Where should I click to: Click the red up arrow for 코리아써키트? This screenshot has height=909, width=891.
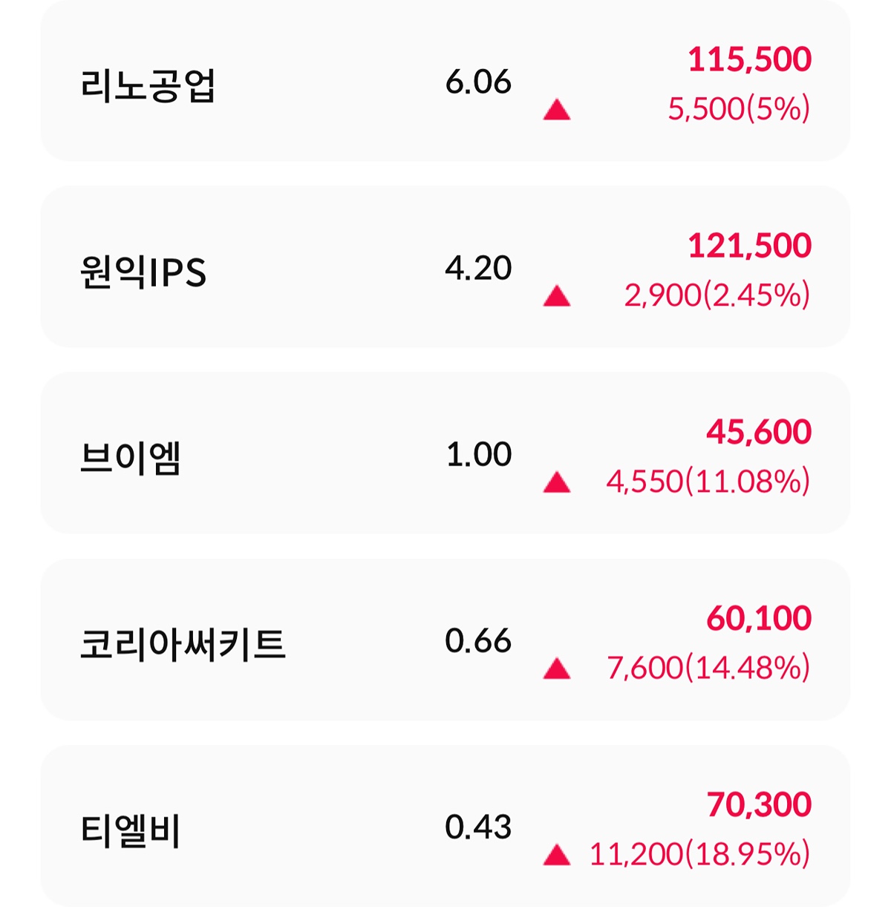point(557,669)
